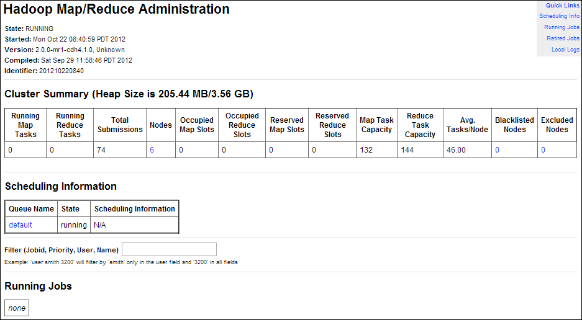Open the Quick Links header link
This screenshot has width=582, height=320.
click(x=562, y=5)
